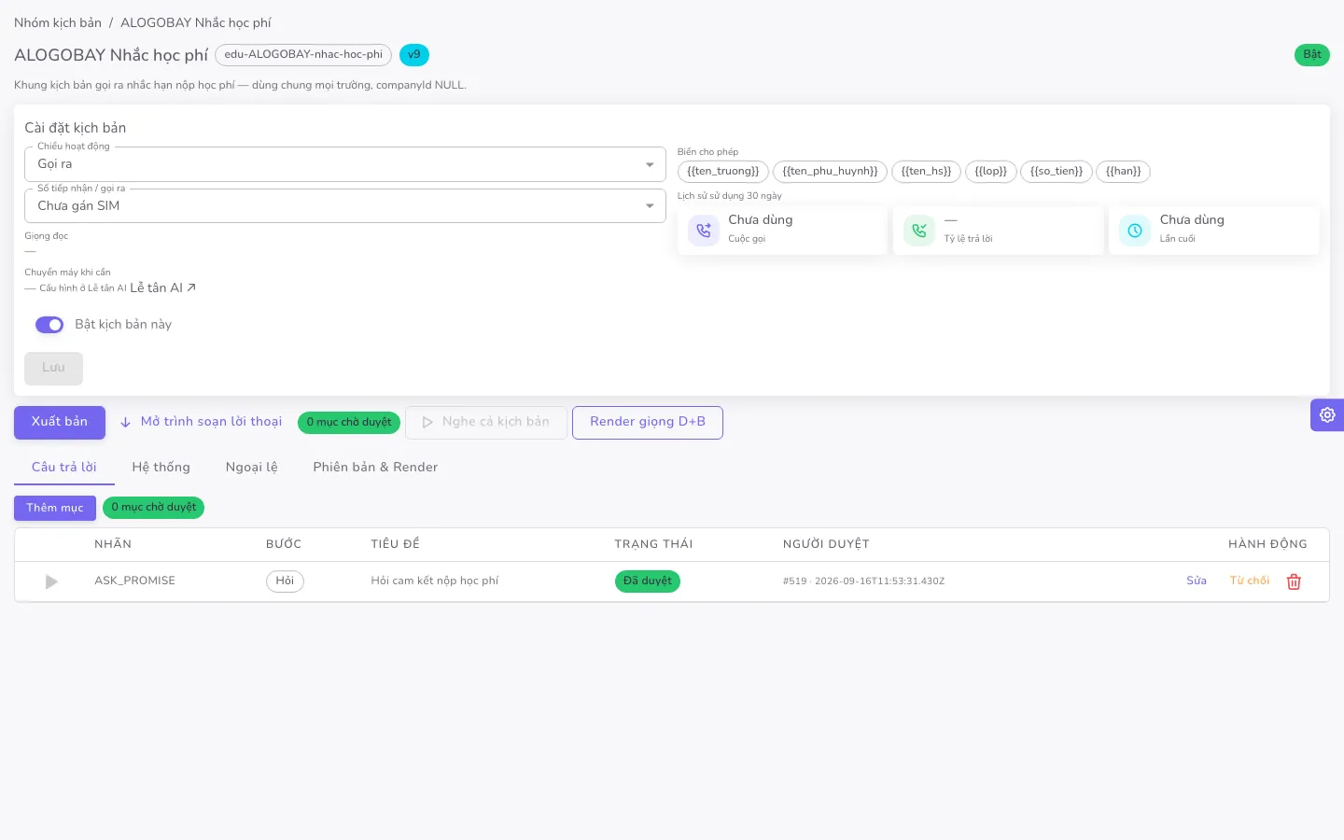Click the Lưu button
Image resolution: width=1344 pixels, height=840 pixels.
pos(53,368)
